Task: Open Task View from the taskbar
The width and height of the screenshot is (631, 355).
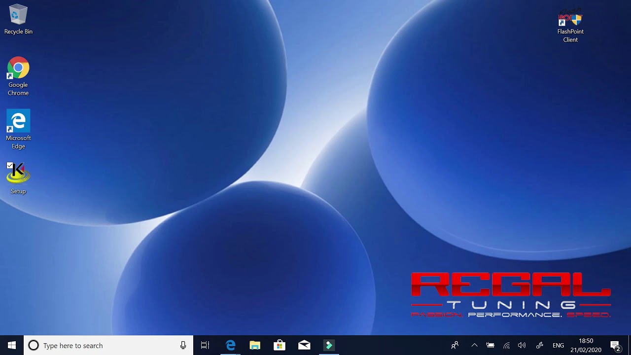Action: (x=205, y=346)
